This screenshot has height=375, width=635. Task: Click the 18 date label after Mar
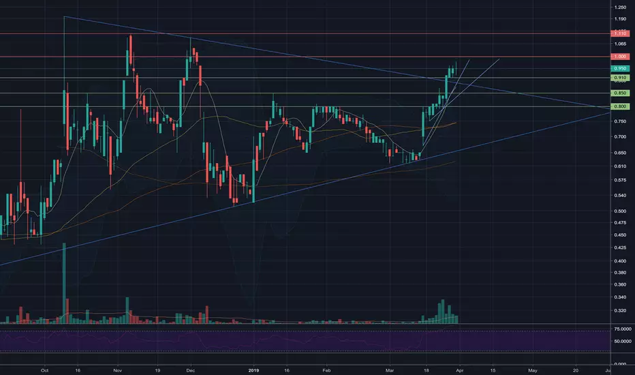tap(427, 370)
